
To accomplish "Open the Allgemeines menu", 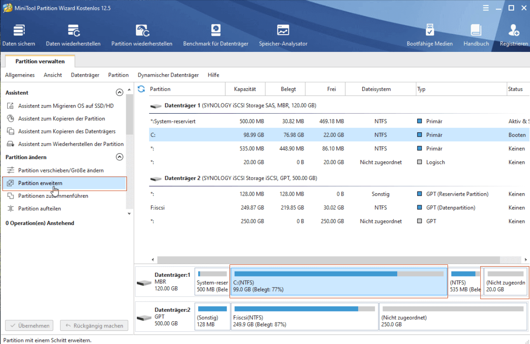I will [x=20, y=75].
